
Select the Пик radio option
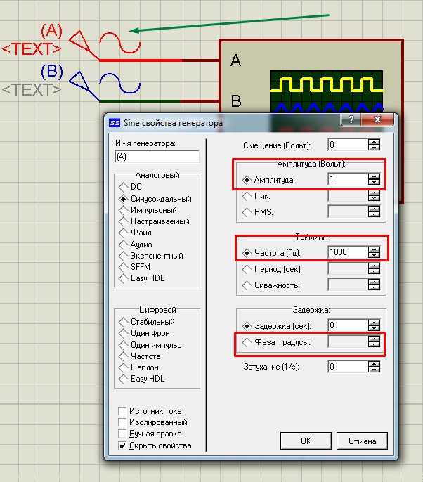[x=247, y=196]
